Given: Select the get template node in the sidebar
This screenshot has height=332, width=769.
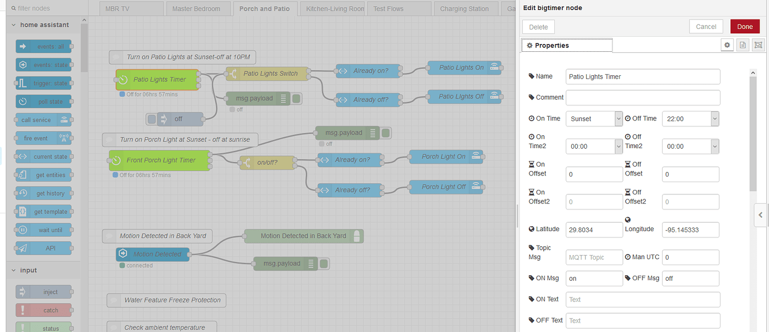Looking at the screenshot, I should click(44, 211).
